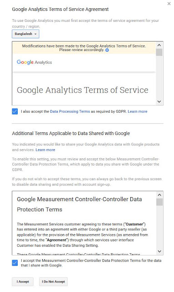Open the Data Processing Terms link
The image size is (174, 292).
pyautogui.click(x=70, y=111)
